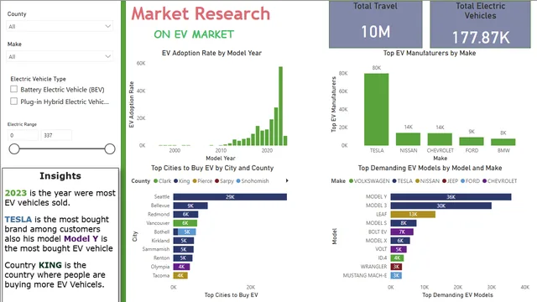Click the Electric Range maximum input field
The height and width of the screenshot is (302, 537).
point(56,135)
